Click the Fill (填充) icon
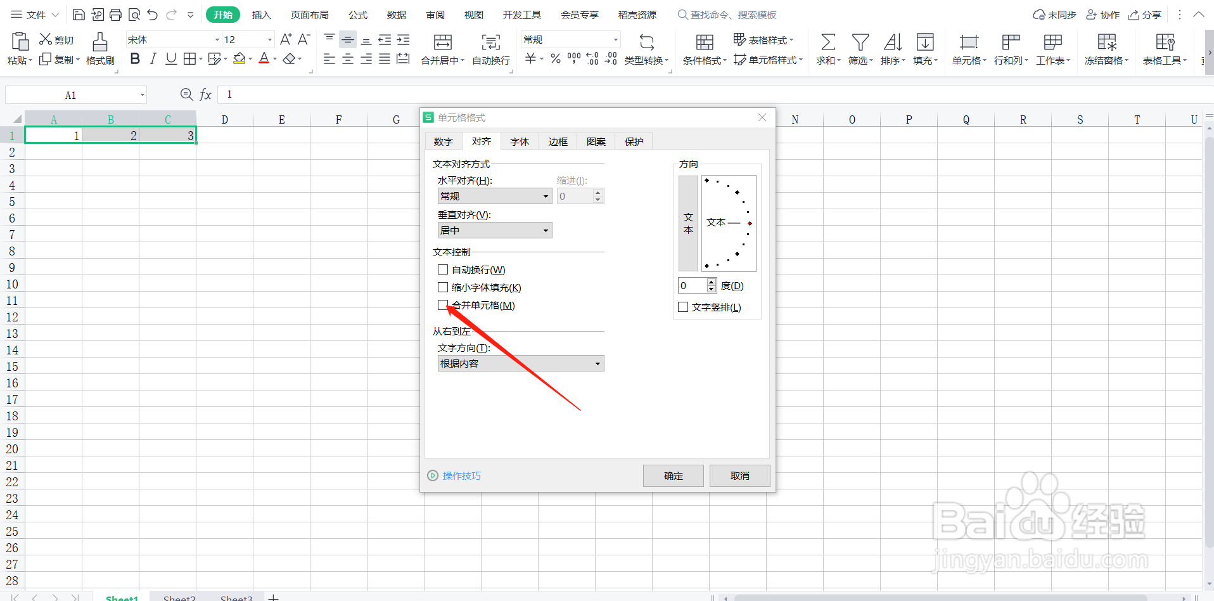Screen dimensions: 1214x601 pos(925,42)
